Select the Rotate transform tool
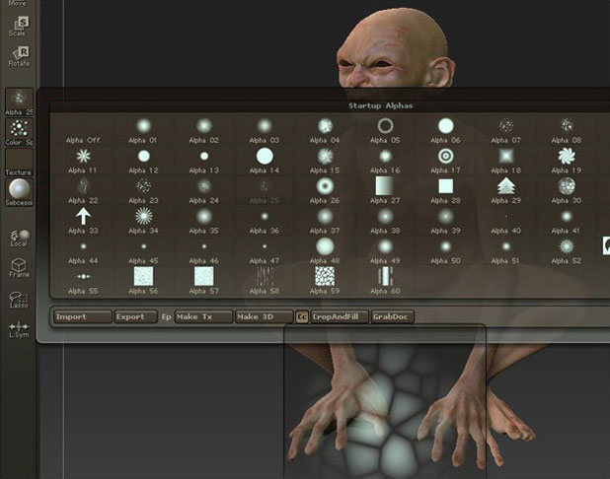Screen dimensions: 610x479 point(19,57)
